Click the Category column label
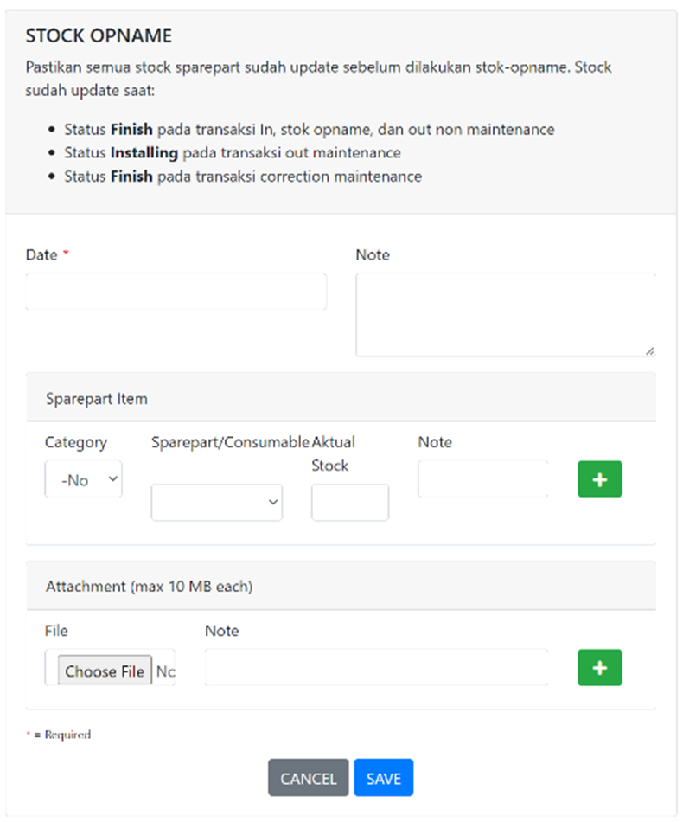 click(76, 442)
